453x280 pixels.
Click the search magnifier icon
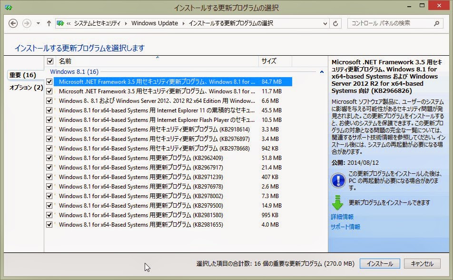(436, 23)
